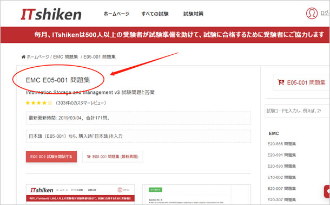The width and height of the screenshot is (330, 205).
Task: Click the cart icon beside E05-001 問題集 sidebar
Action: click(281, 82)
